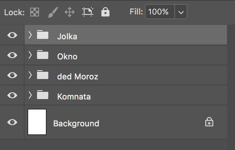Screen dimensions: 235x150
Task: Click the white Background layer thumbnail
Action: click(x=37, y=122)
